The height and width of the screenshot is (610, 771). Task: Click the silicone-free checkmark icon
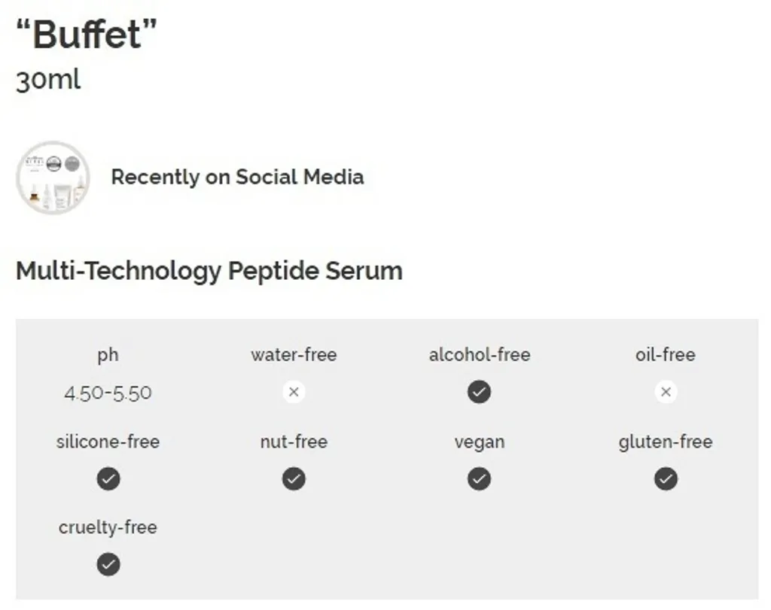(x=108, y=478)
